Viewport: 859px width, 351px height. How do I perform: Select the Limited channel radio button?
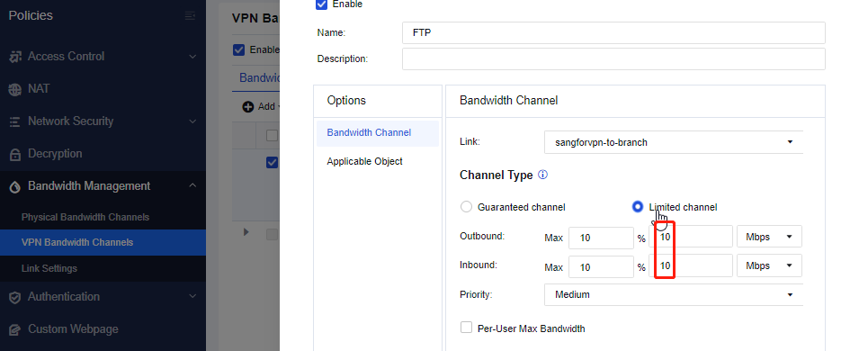[x=637, y=207]
